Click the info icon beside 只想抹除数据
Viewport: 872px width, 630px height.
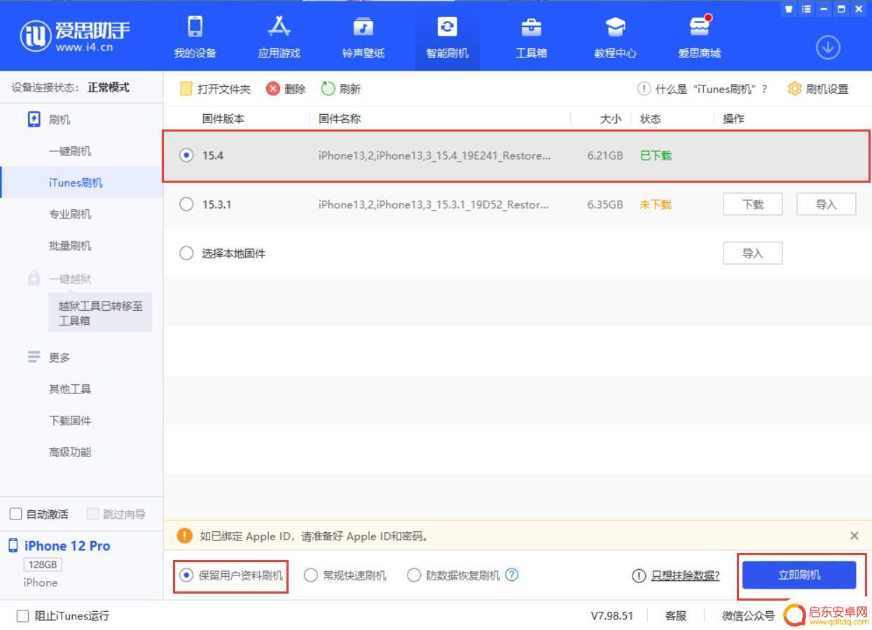tap(639, 575)
